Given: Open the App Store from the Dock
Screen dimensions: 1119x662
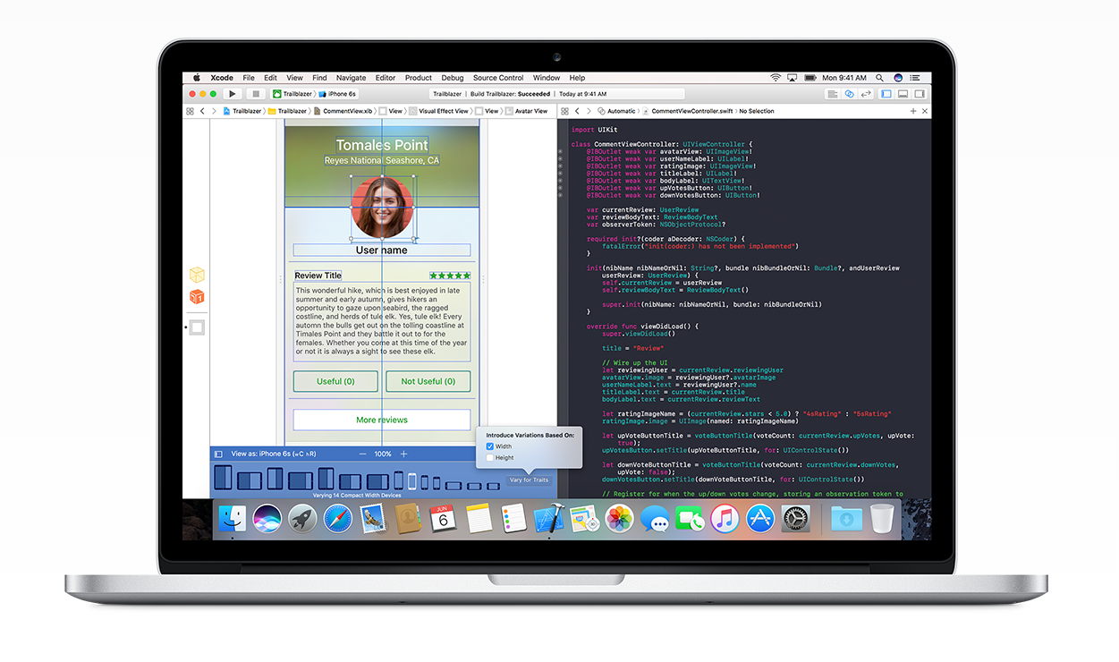Looking at the screenshot, I should click(x=760, y=519).
